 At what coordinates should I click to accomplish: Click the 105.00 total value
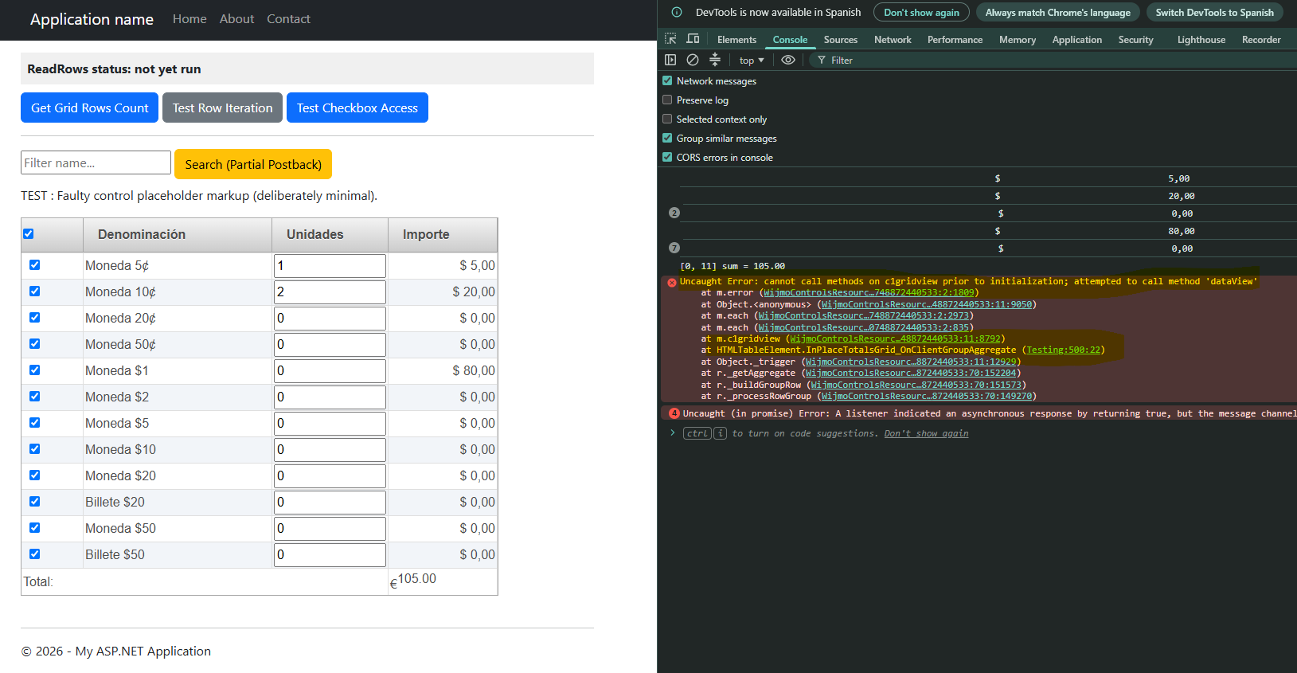click(416, 578)
